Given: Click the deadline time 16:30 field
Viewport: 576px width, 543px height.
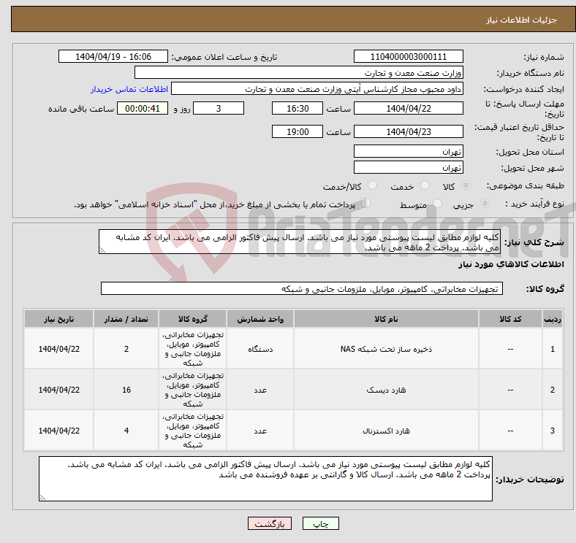Looking at the screenshot, I should [x=298, y=108].
